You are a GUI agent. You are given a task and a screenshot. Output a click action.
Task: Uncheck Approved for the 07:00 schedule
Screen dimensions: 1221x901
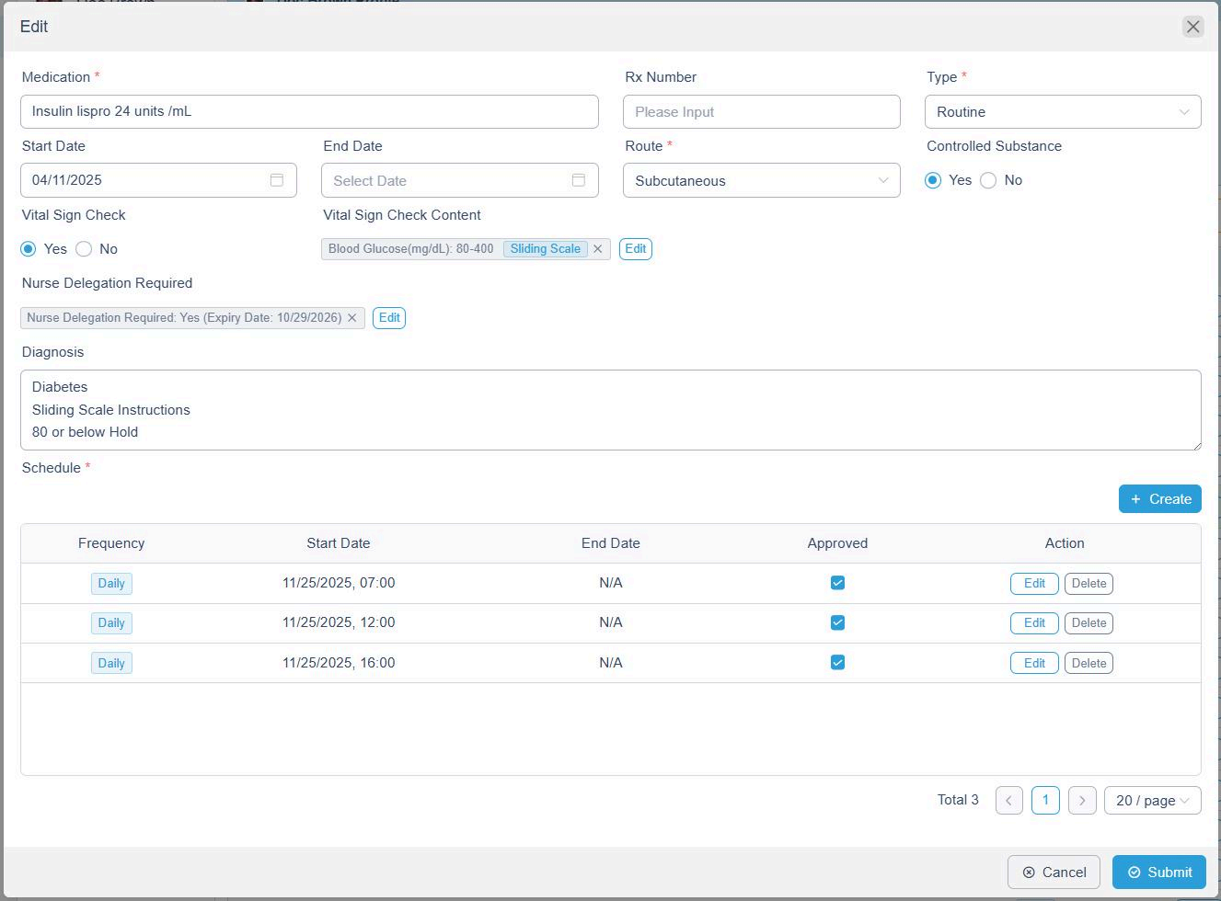(837, 583)
